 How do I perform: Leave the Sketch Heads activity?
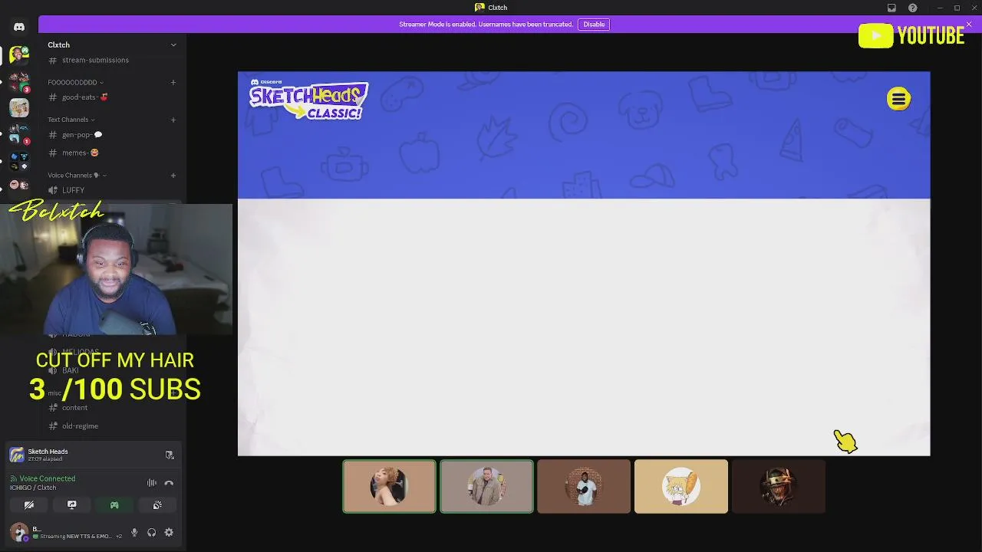pyautogui.click(x=170, y=455)
